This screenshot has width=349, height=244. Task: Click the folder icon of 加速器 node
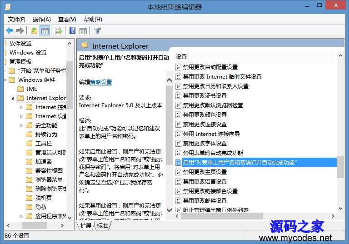[29, 162]
